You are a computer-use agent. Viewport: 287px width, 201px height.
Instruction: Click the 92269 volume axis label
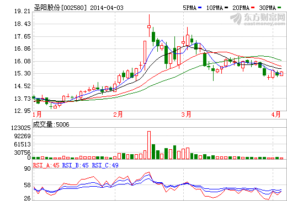point(23,136)
